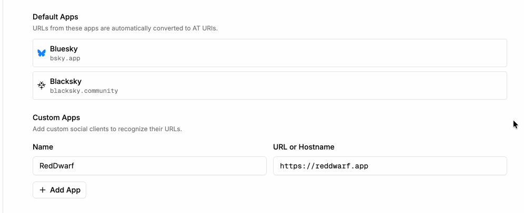Click the Name field label

tap(43, 147)
